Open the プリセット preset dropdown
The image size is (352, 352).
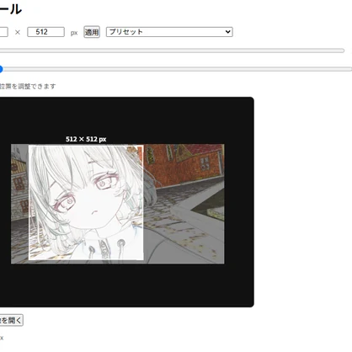(x=169, y=32)
